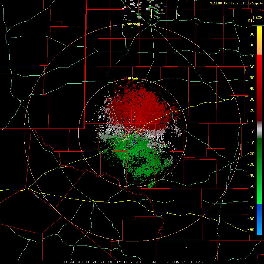Select the 100 NMI range ring label

[x=133, y=24]
